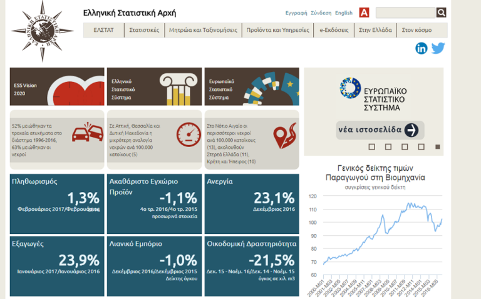Select the fifth filled carousel indicator
This screenshot has height=299, width=481.
[x=438, y=147]
